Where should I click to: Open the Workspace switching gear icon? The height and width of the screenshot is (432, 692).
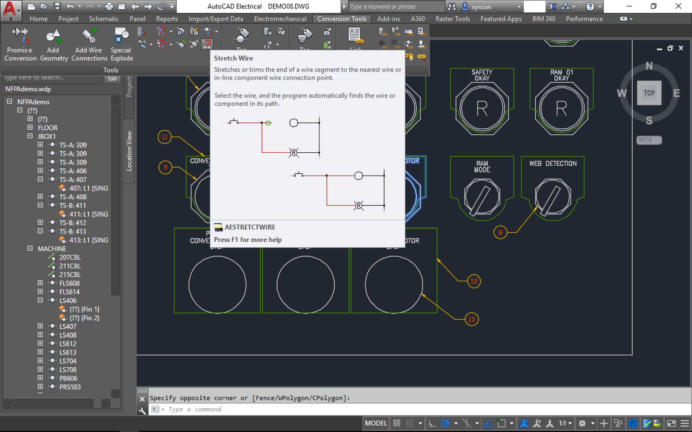pyautogui.click(x=582, y=423)
